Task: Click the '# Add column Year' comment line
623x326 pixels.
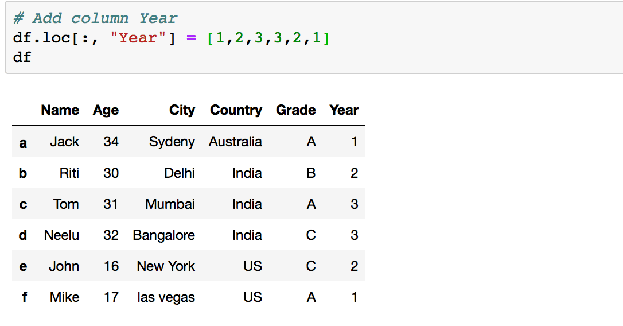Action: click(95, 18)
